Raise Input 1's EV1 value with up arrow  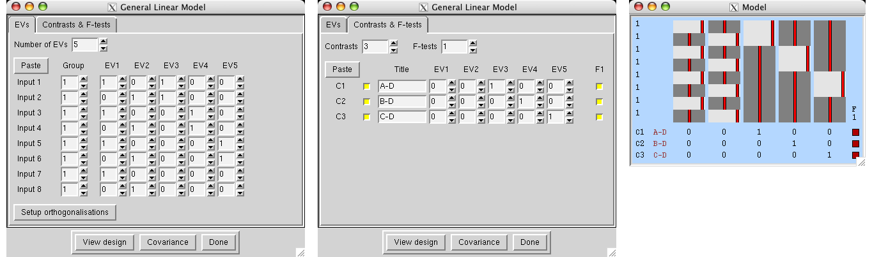[122, 79]
